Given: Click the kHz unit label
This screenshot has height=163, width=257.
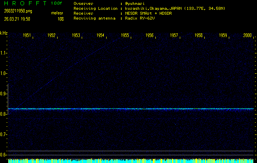Looking at the screenshot, I should click(4, 33).
